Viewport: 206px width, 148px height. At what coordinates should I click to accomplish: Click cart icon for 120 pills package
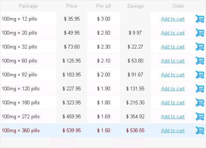(x=200, y=89)
